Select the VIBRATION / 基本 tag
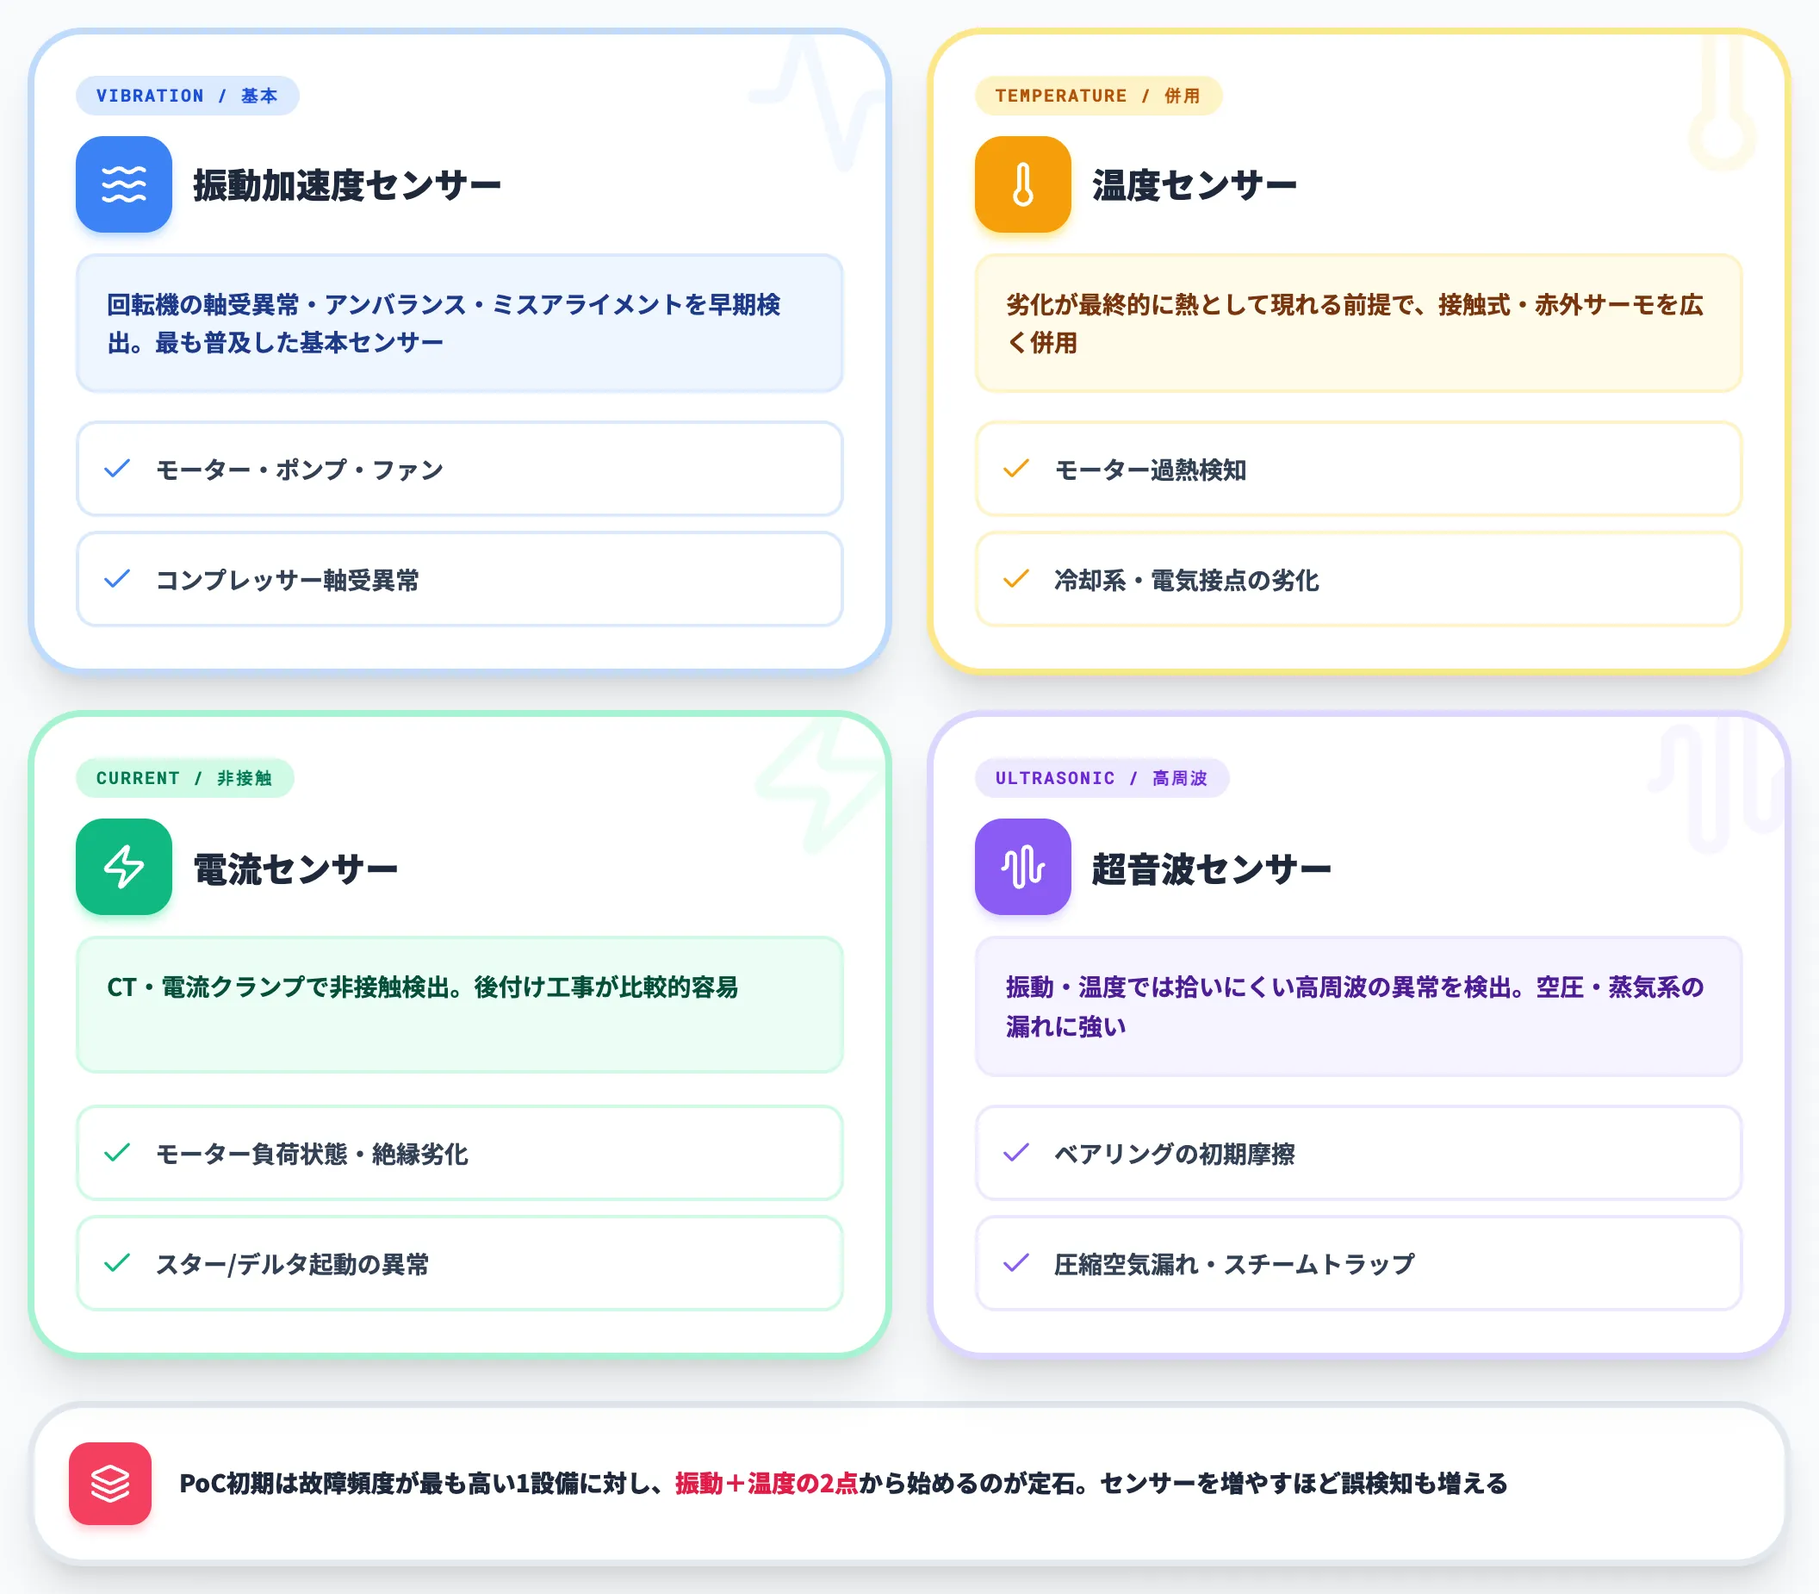The height and width of the screenshot is (1594, 1819). [188, 95]
